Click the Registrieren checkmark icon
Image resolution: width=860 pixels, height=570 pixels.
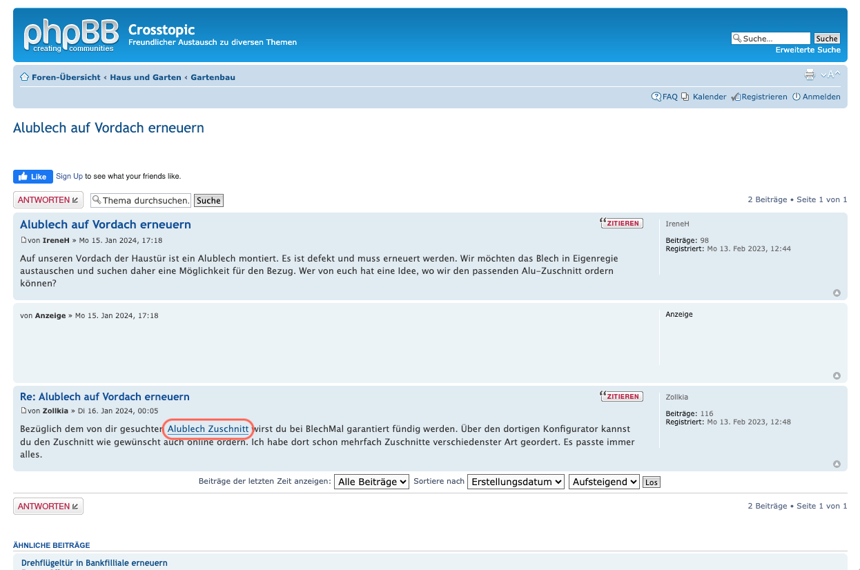click(734, 97)
